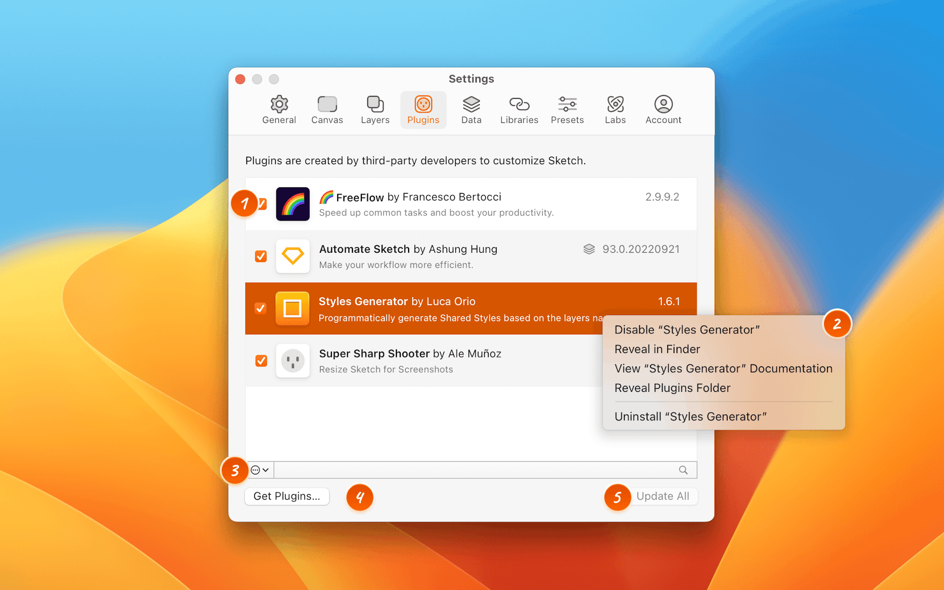Select the Plugins tab

pyautogui.click(x=423, y=110)
